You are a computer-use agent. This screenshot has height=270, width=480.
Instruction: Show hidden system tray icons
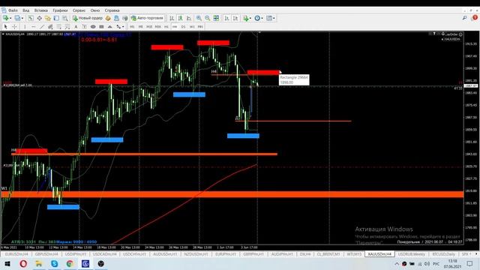point(397,264)
